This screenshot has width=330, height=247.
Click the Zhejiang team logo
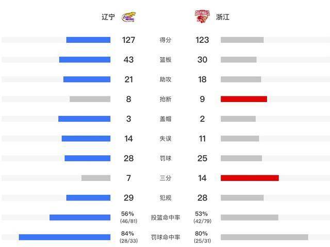202,16
